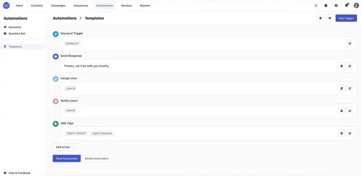Click the Save Automation button
This screenshot has width=361, height=176.
(x=66, y=159)
